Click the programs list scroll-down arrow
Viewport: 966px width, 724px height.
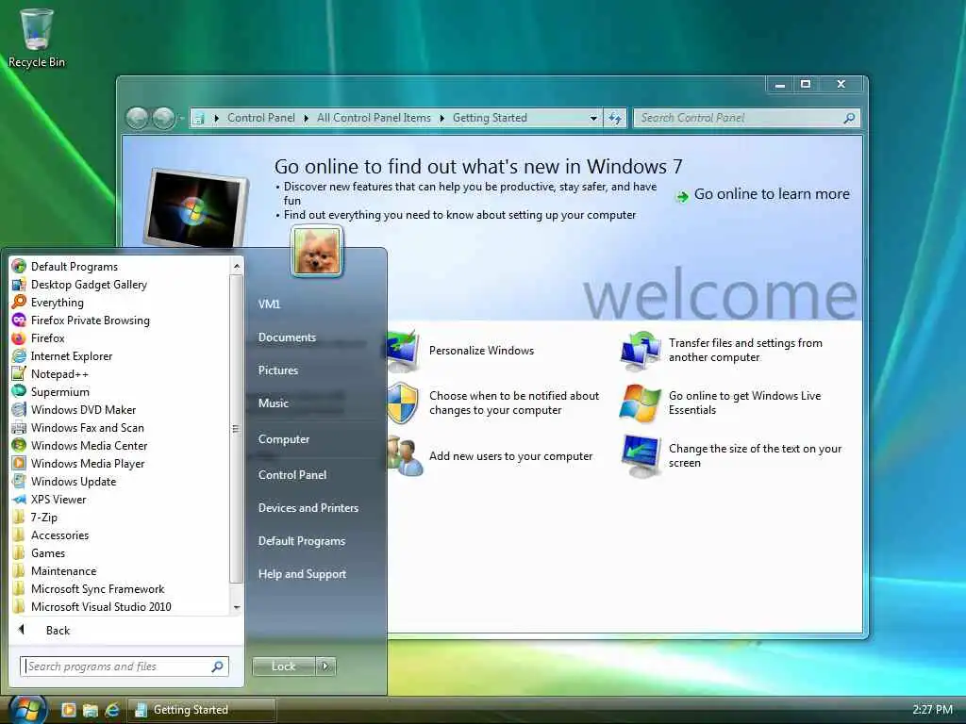click(x=237, y=608)
